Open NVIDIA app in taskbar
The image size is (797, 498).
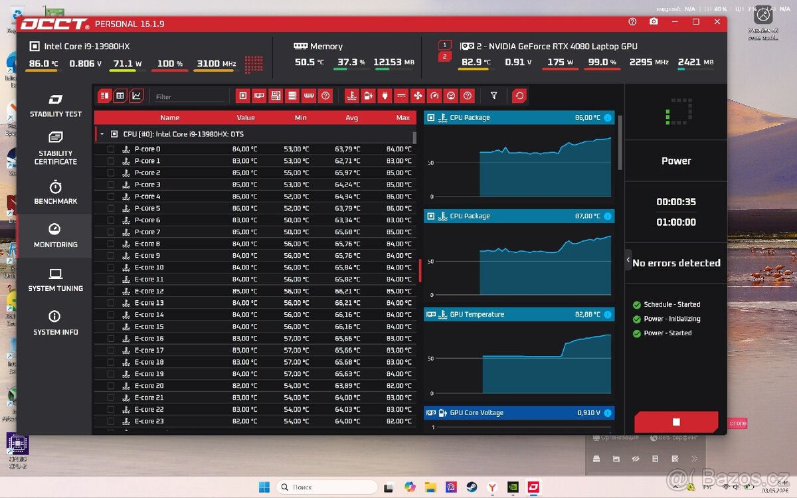click(x=513, y=487)
